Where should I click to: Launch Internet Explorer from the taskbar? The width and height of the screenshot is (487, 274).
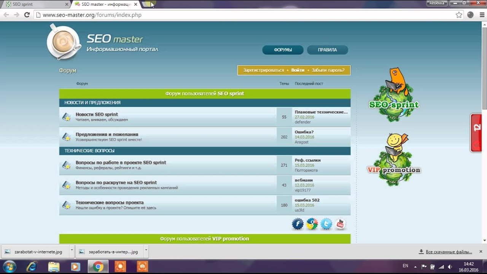coord(32,267)
